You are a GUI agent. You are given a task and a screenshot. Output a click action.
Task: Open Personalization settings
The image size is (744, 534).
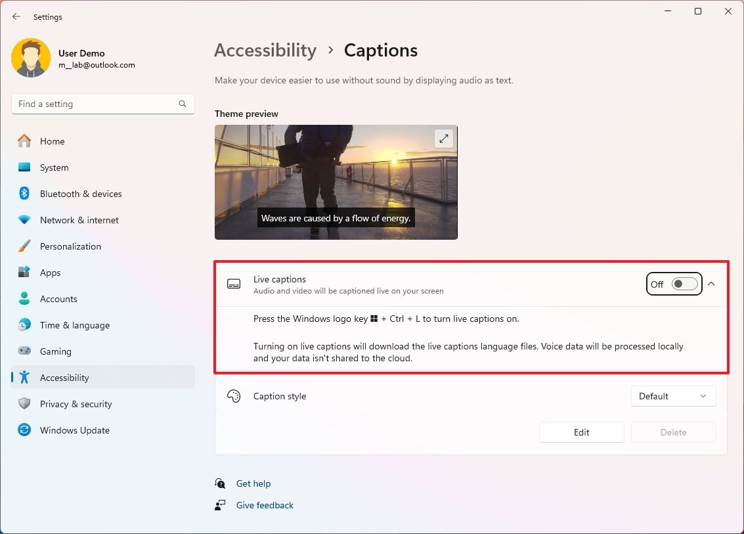(x=103, y=246)
